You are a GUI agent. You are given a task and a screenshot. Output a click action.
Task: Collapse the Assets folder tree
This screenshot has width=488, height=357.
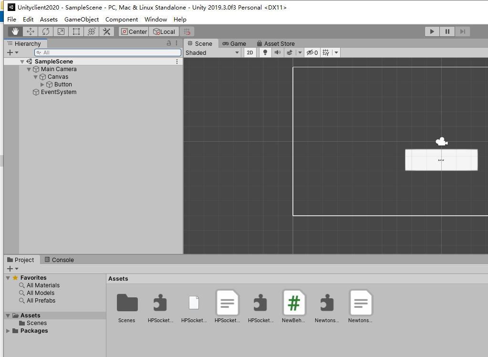click(x=8, y=315)
